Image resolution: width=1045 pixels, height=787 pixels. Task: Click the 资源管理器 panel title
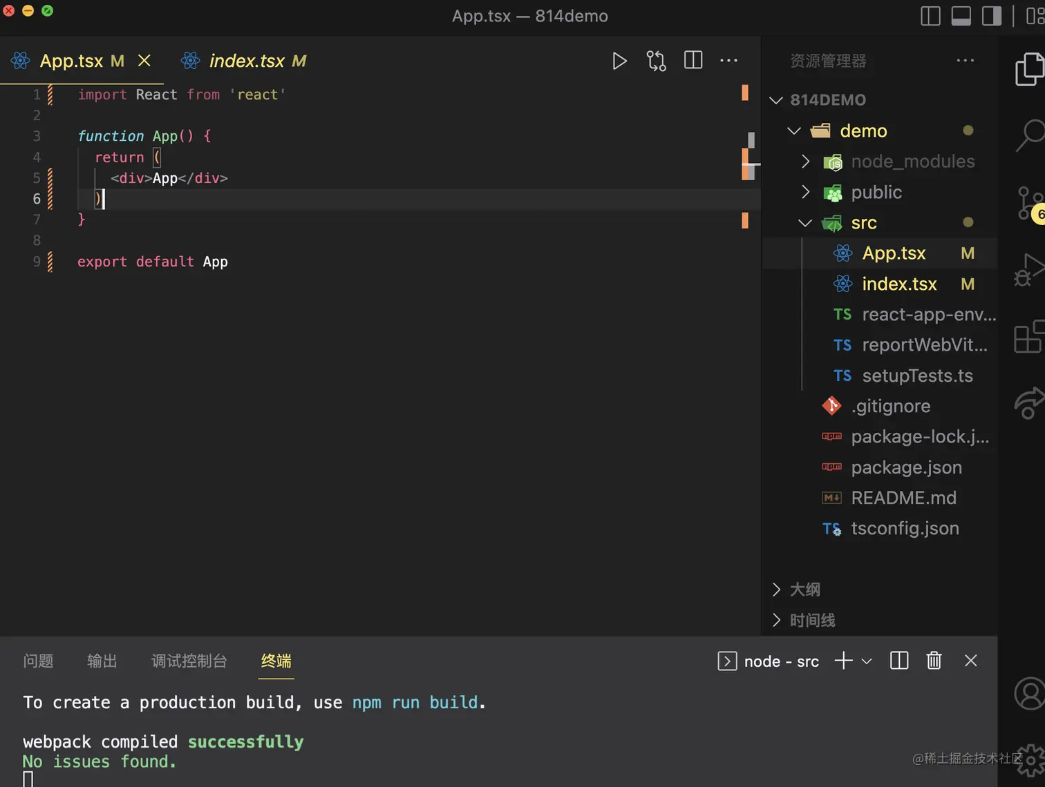click(828, 61)
